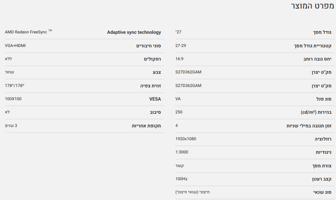Select the VESA label
The image size is (336, 200).
coord(155,99)
